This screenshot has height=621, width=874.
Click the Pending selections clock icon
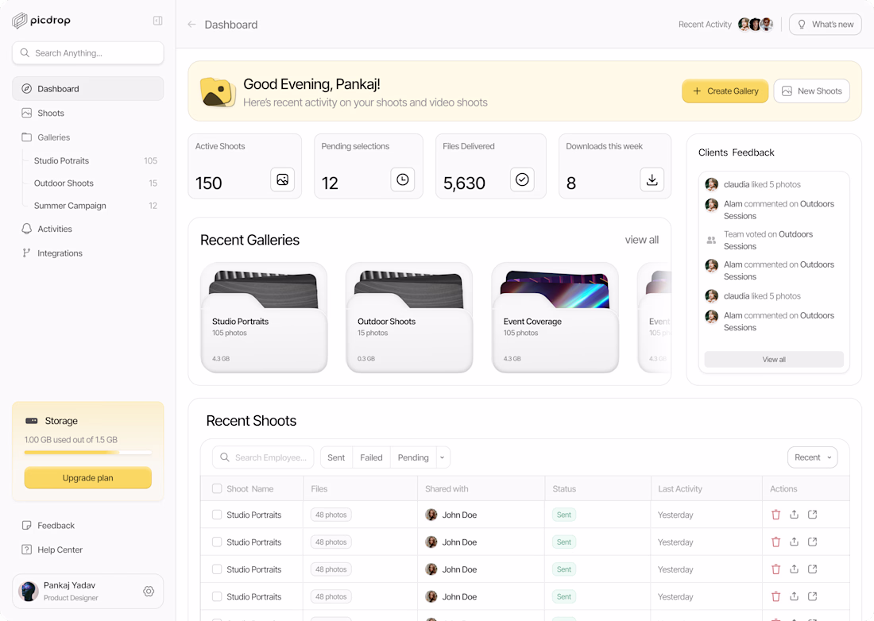tap(403, 179)
